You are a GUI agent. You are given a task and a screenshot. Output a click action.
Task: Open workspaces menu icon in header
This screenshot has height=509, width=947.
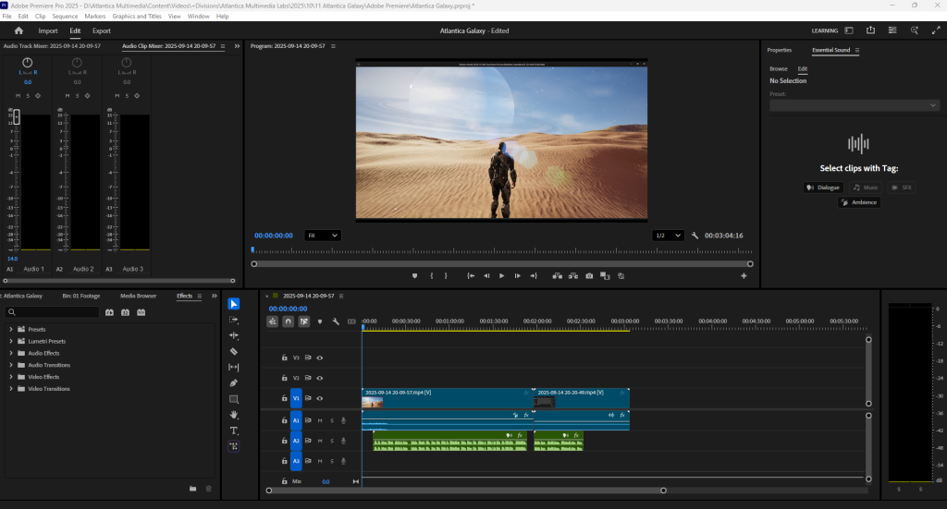click(x=849, y=30)
